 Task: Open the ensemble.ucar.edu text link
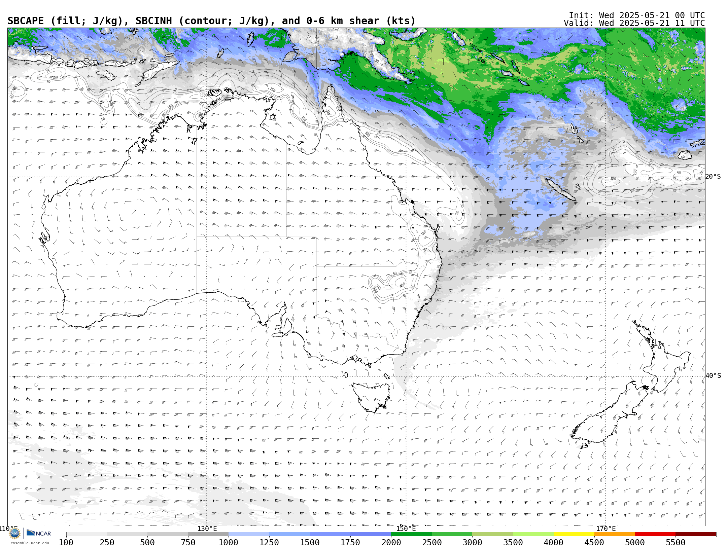30,543
